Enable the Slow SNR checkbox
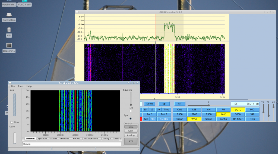Screen dimensions: 278x154 11,122
